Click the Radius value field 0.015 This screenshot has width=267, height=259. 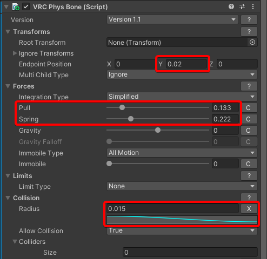click(x=173, y=209)
